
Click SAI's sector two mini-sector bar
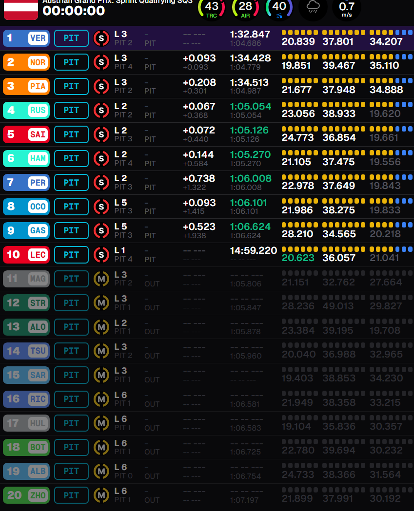click(344, 129)
